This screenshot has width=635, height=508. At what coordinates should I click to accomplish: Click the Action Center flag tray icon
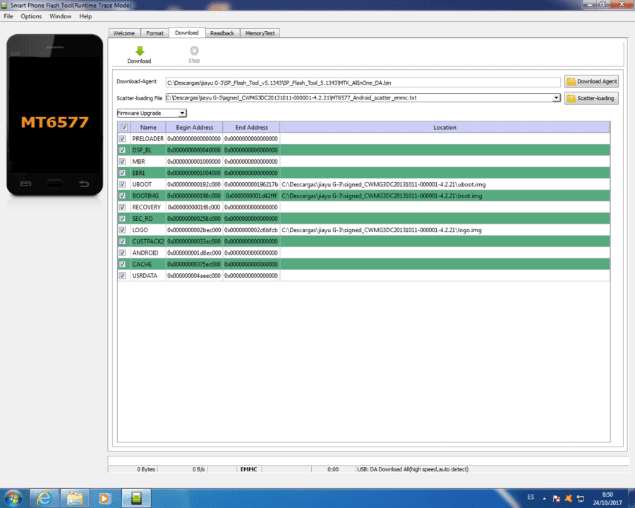(x=557, y=499)
